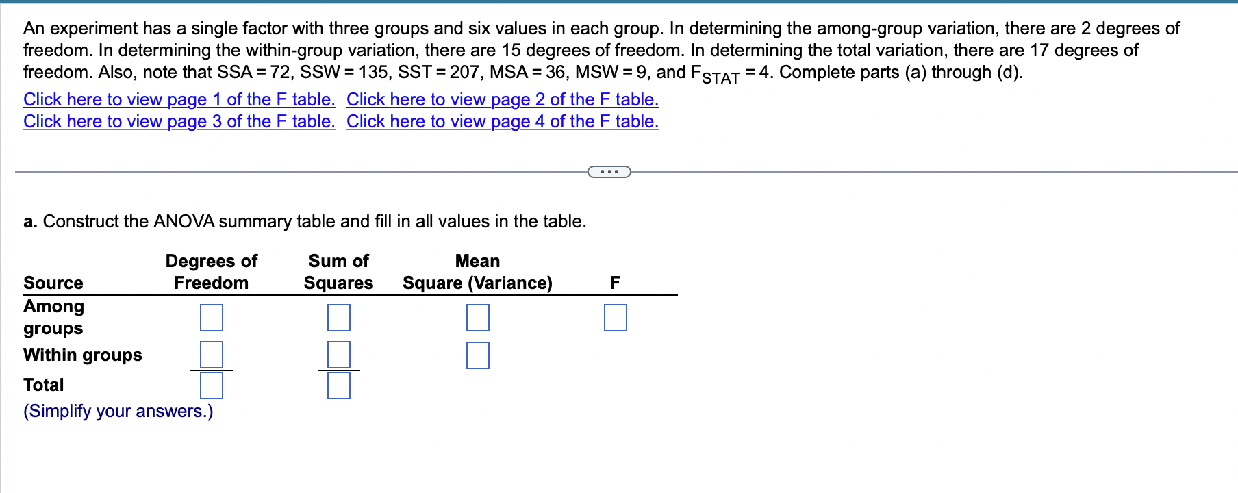Click the Among groups F statistic box

coord(614,318)
